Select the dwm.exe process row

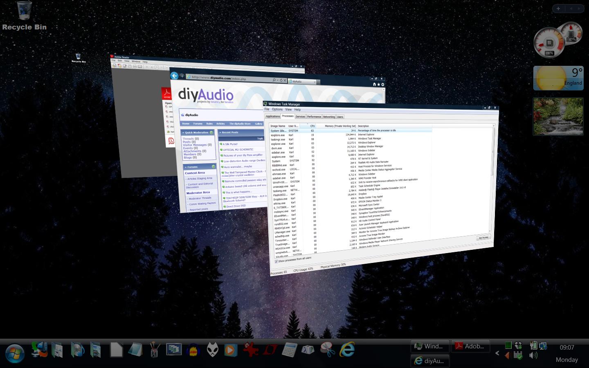point(351,148)
